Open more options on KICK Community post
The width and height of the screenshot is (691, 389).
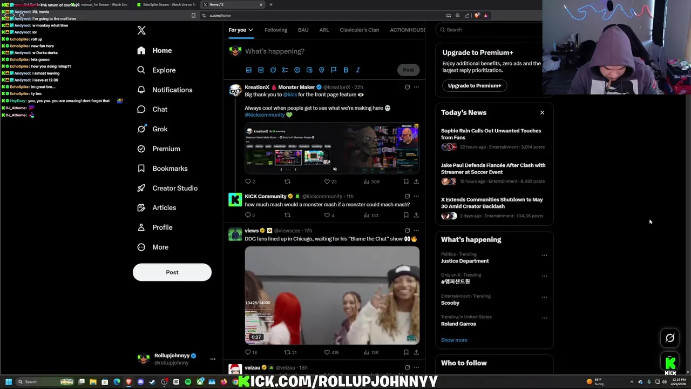click(x=416, y=196)
